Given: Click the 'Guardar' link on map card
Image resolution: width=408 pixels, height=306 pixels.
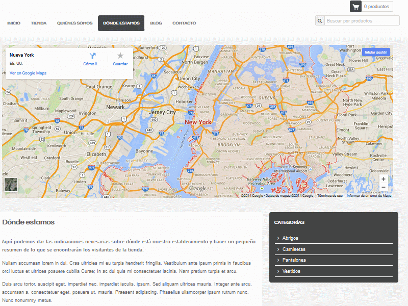Looking at the screenshot, I should tap(120, 64).
